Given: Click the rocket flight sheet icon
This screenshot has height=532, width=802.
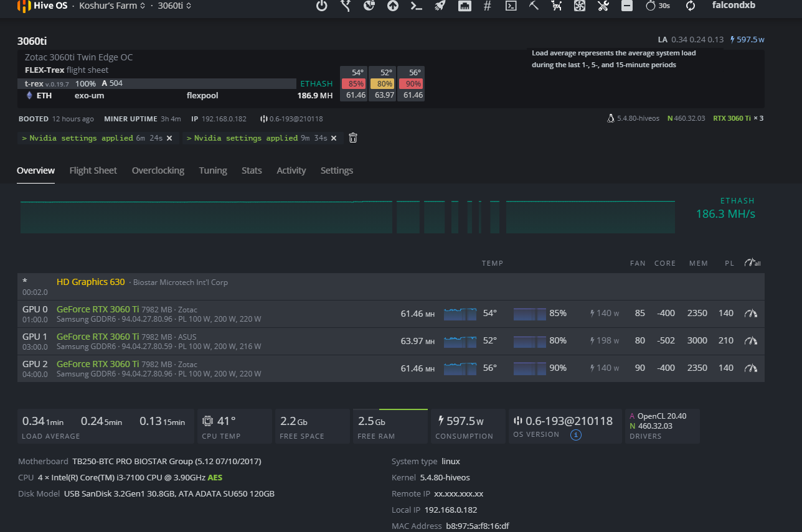Looking at the screenshot, I should click(x=440, y=6).
